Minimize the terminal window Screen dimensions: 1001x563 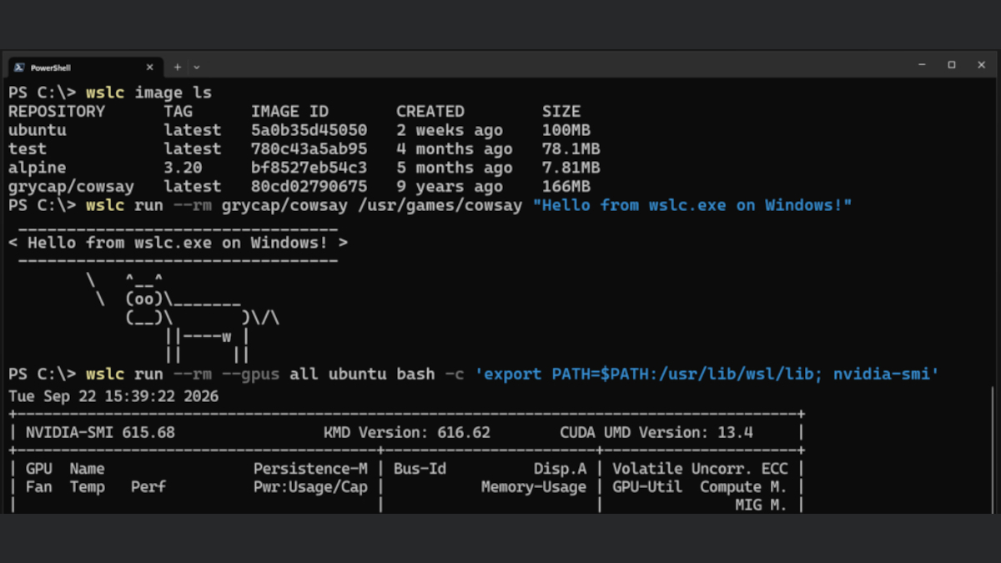click(922, 65)
